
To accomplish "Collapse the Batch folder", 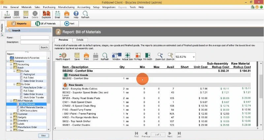I will coord(12,68).
